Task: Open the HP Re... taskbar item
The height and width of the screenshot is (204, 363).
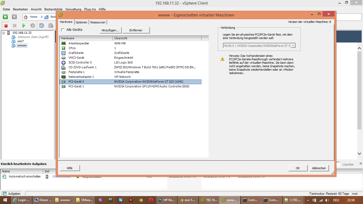Action: click(x=166, y=200)
